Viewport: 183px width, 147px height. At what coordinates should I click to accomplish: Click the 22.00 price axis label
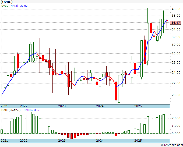click(176, 83)
